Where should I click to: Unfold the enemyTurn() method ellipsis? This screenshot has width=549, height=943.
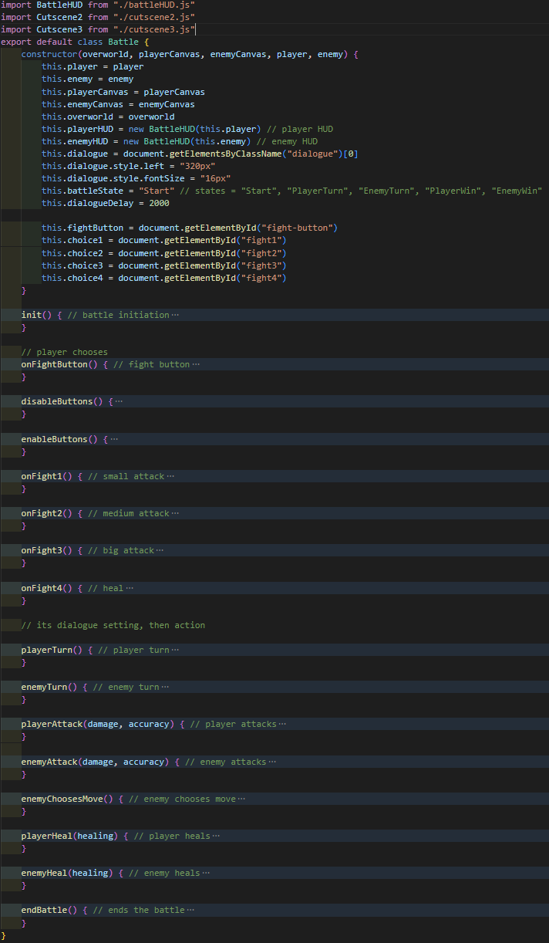pyautogui.click(x=165, y=687)
